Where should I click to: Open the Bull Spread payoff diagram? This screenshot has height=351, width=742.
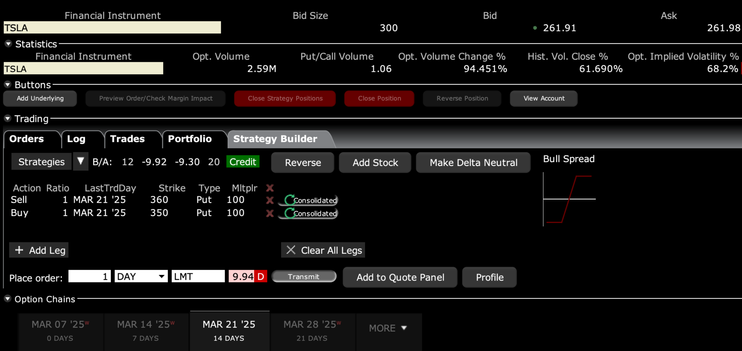click(569, 199)
